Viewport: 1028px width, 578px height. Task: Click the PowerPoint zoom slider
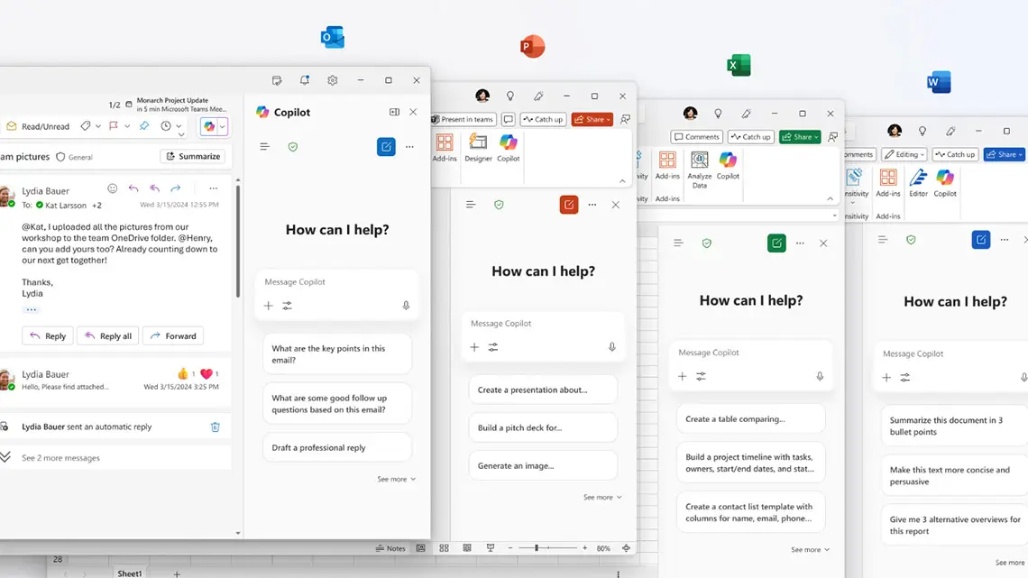(547, 548)
